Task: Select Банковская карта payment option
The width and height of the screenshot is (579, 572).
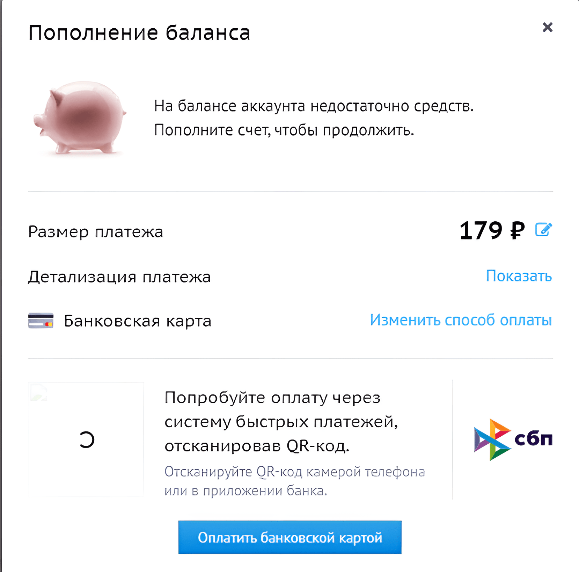Action: [136, 320]
